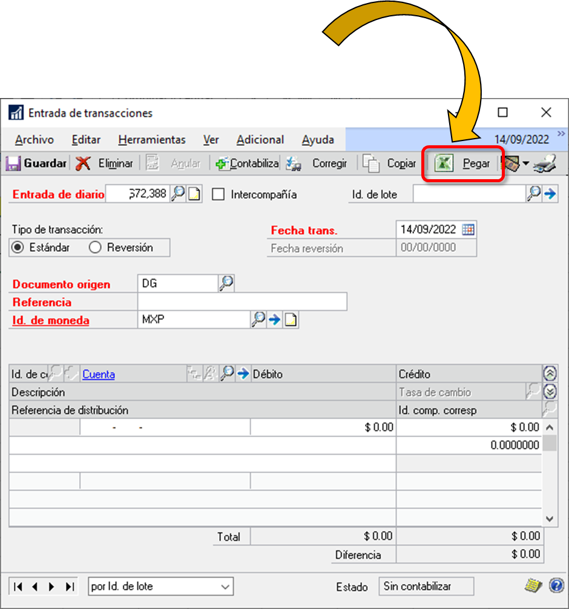Click the double chevron beside the header date
Viewport: 569px width, 609px height.
[561, 134]
